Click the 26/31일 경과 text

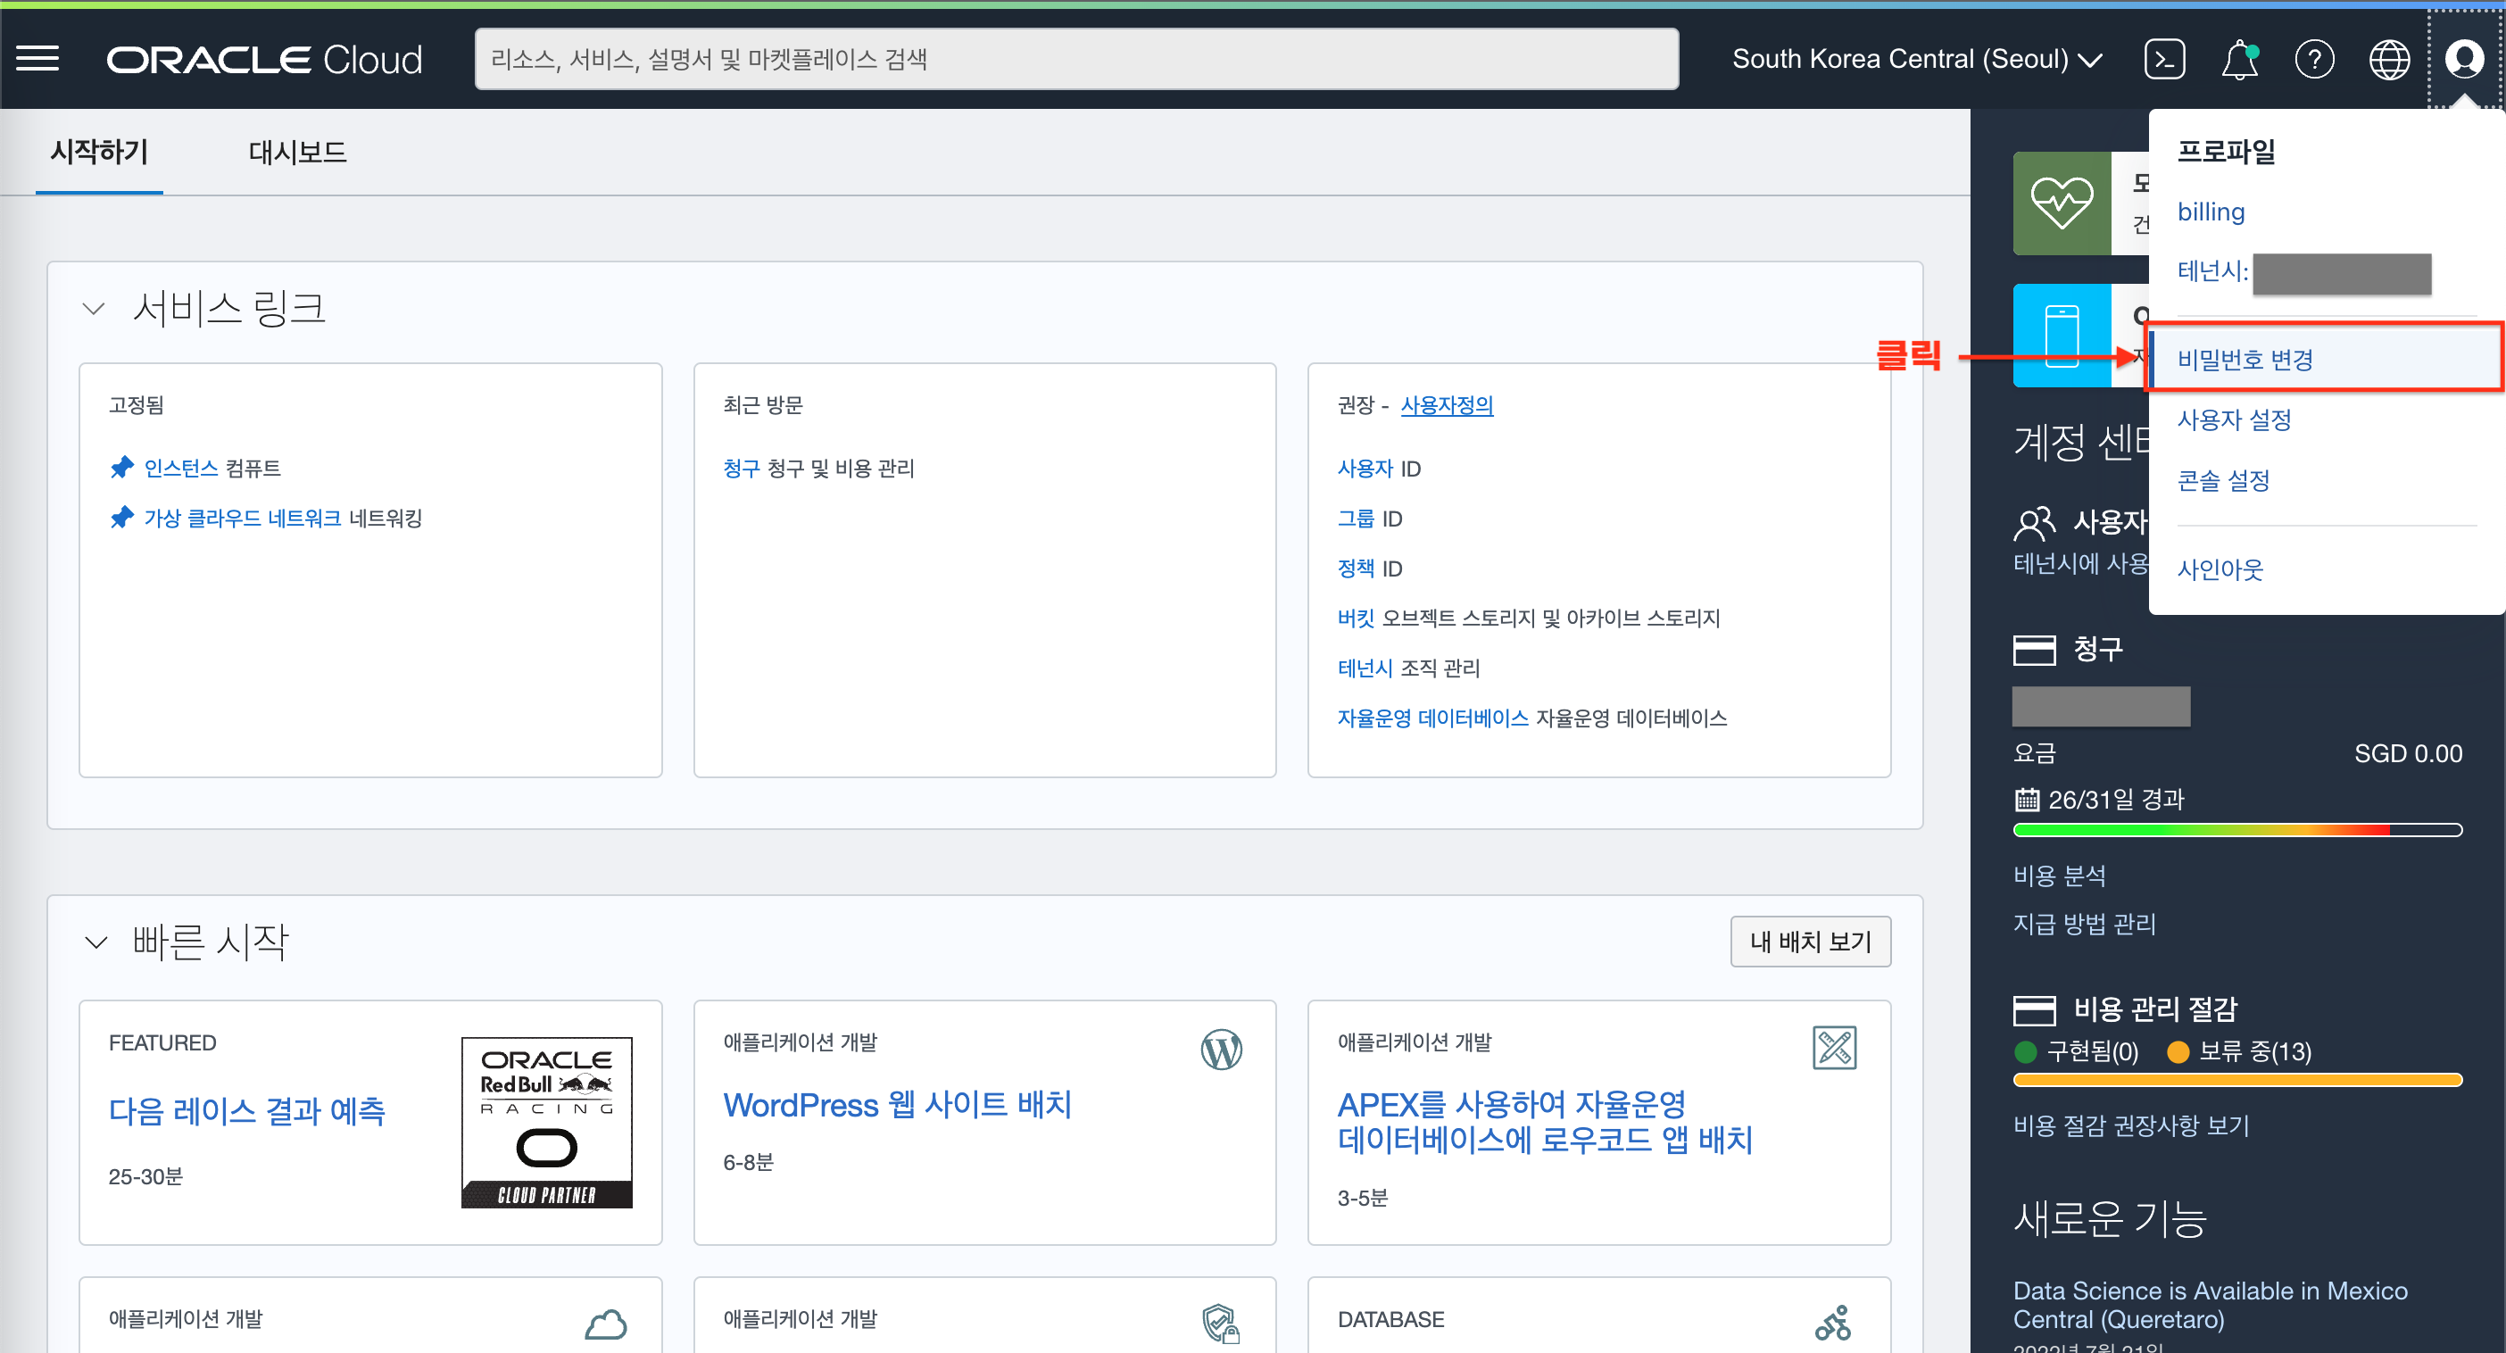tap(2116, 800)
